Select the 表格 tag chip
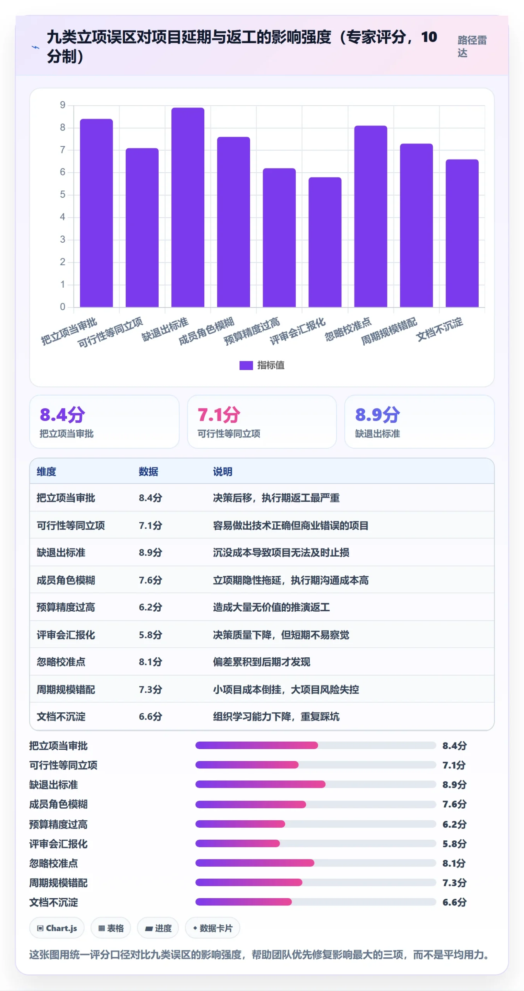 coord(111,928)
